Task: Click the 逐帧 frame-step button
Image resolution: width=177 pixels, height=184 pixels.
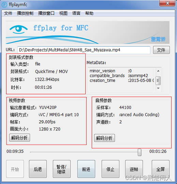Action: 134,169
